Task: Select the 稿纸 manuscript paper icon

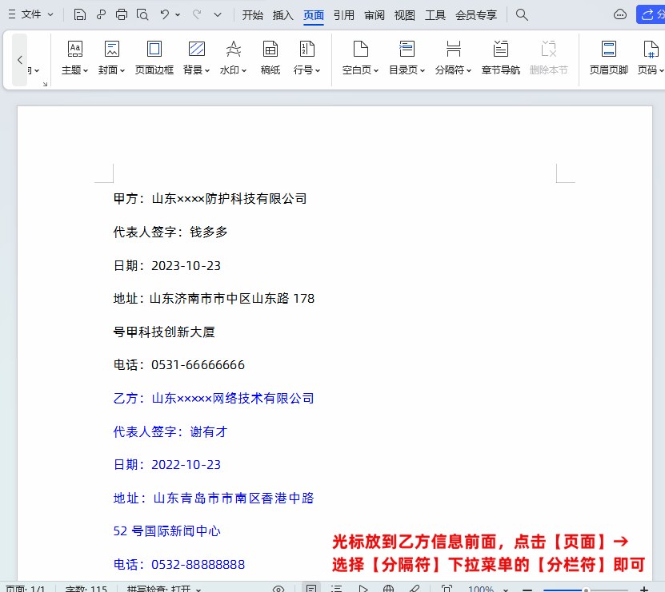Action: pyautogui.click(x=270, y=58)
